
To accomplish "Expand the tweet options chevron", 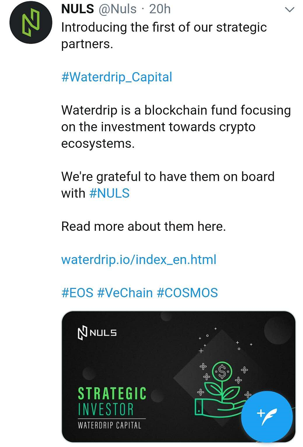I will [x=289, y=10].
